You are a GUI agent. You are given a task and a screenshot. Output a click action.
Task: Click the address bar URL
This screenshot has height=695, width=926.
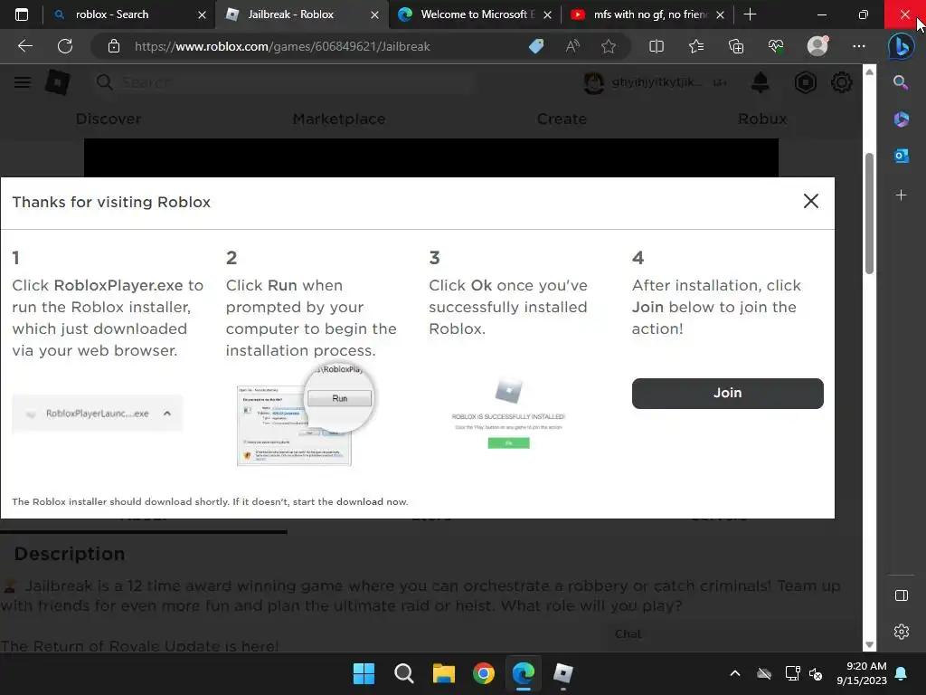click(282, 46)
